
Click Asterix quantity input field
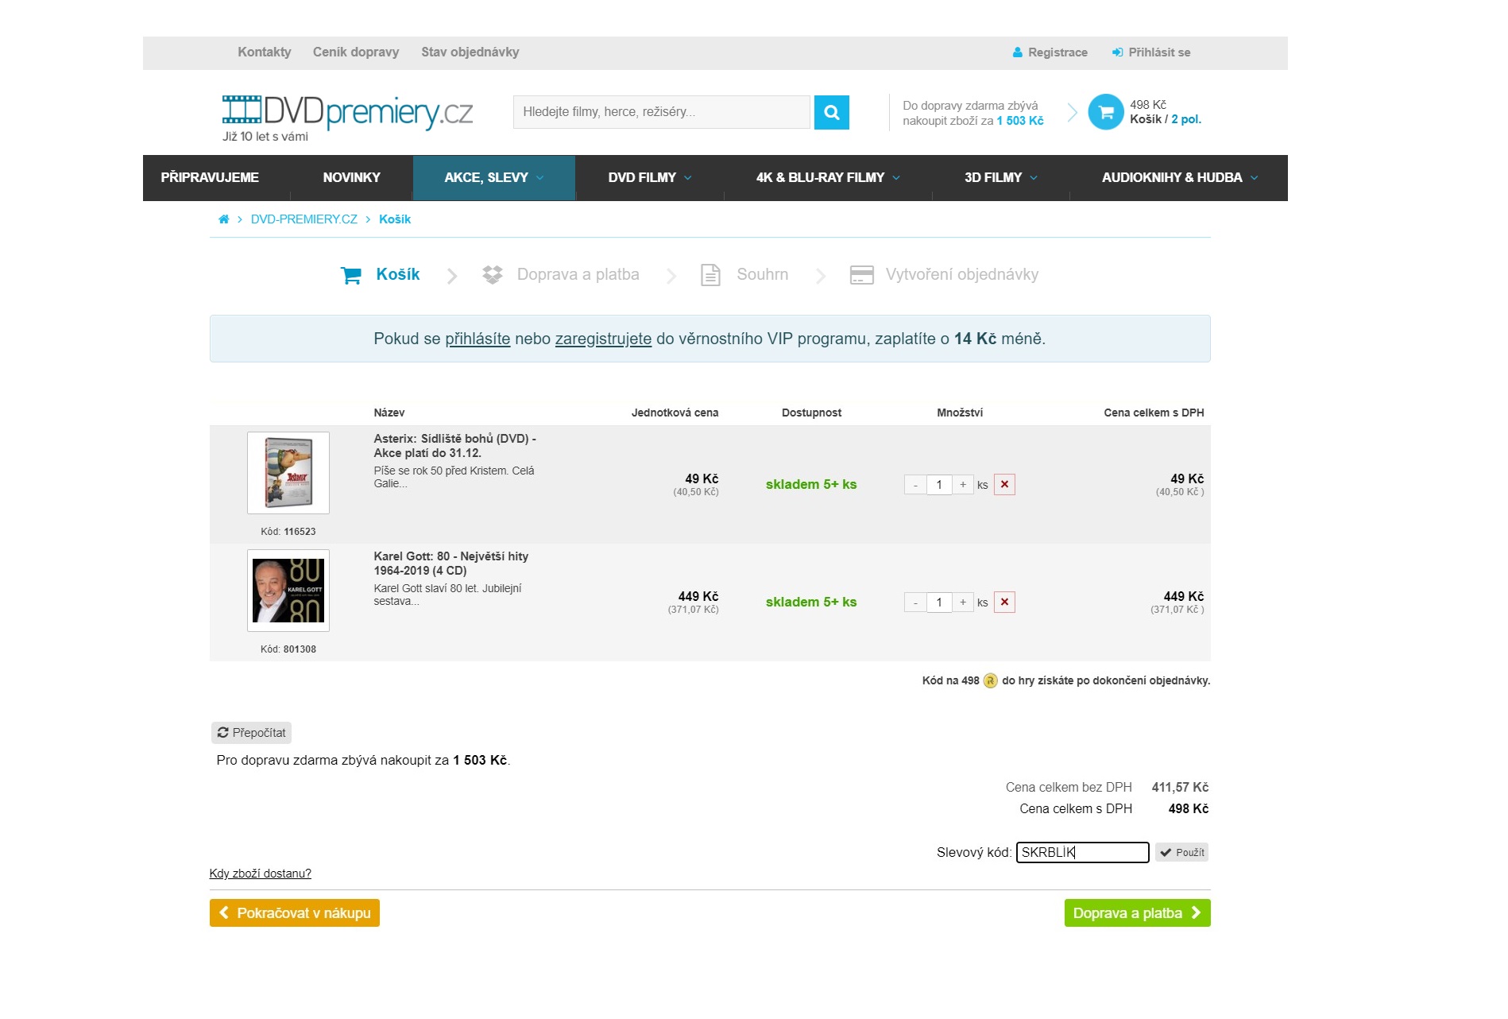coord(939,485)
